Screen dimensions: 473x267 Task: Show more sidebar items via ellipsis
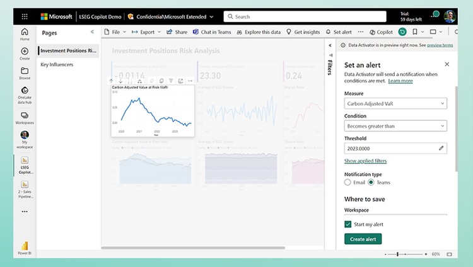click(25, 212)
